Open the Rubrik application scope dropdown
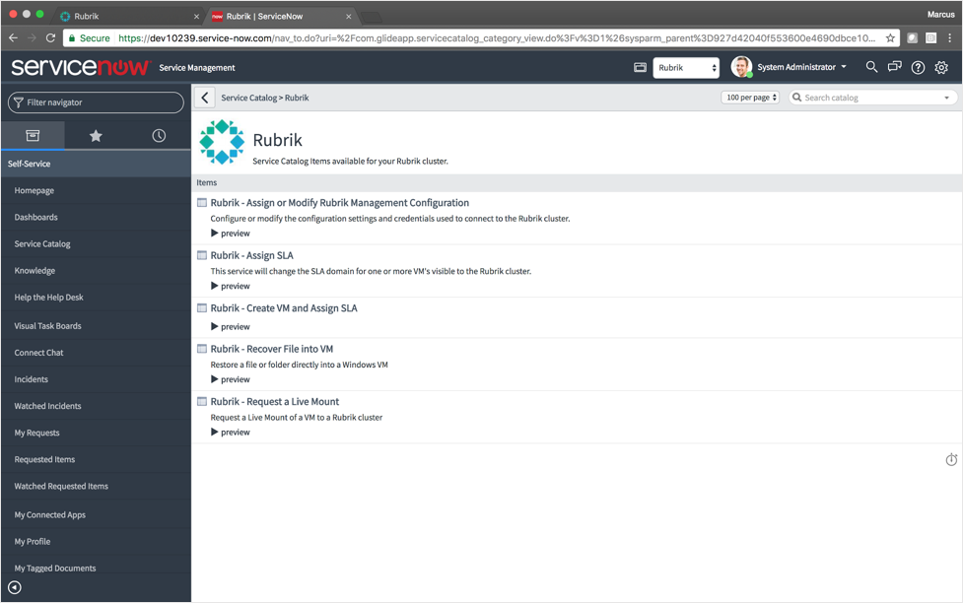Image resolution: width=963 pixels, height=603 pixels. tap(686, 68)
